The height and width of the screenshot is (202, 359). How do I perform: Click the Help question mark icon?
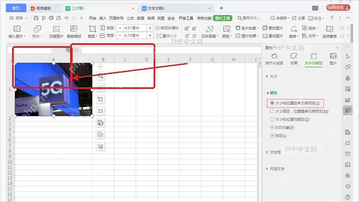(x=332, y=18)
